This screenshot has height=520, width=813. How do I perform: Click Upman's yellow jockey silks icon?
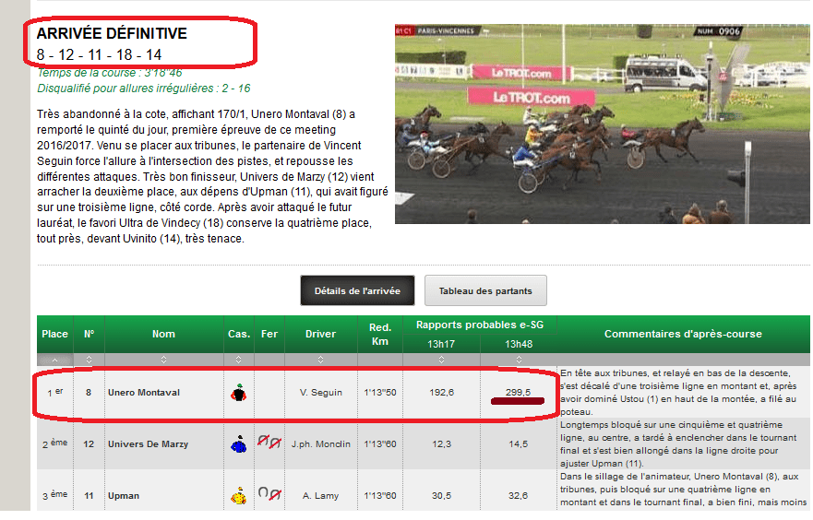pyautogui.click(x=239, y=496)
